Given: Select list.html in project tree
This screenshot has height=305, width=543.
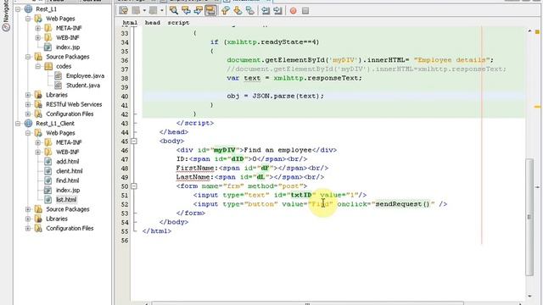Looking at the screenshot, I should click(x=66, y=200).
